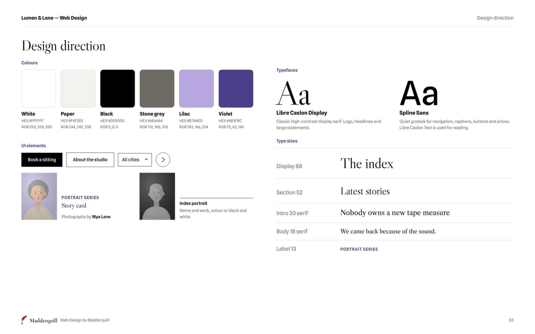The height and width of the screenshot is (334, 535).
Task: Open the Index portrait greyscale thumbnail
Action: point(157,196)
